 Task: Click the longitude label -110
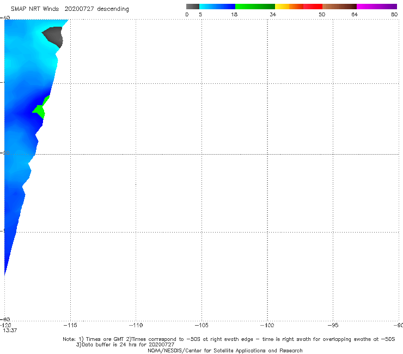(136, 325)
